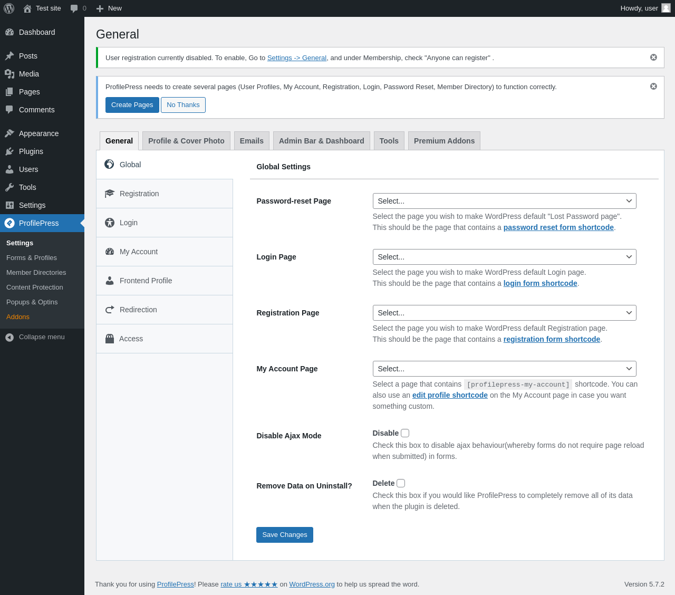Open the comments bubble icon in admin bar
Screen dimensions: 675x595
click(74, 8)
